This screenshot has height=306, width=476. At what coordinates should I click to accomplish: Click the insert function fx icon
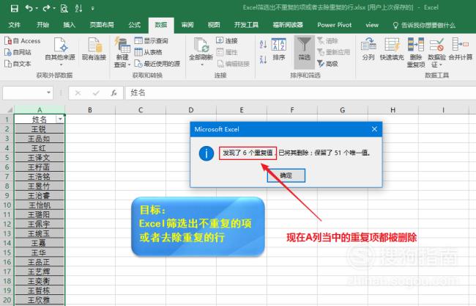click(114, 92)
